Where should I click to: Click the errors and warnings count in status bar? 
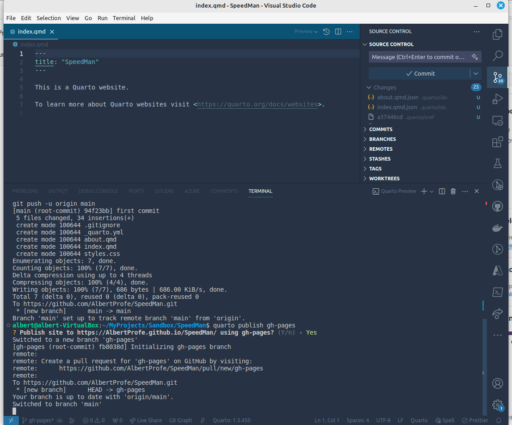coord(94,421)
